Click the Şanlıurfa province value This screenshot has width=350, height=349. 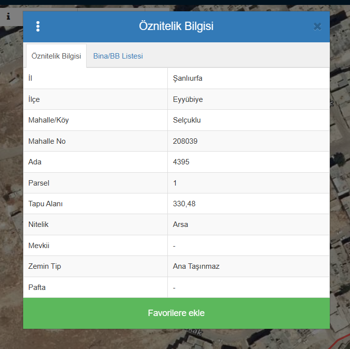coord(188,78)
